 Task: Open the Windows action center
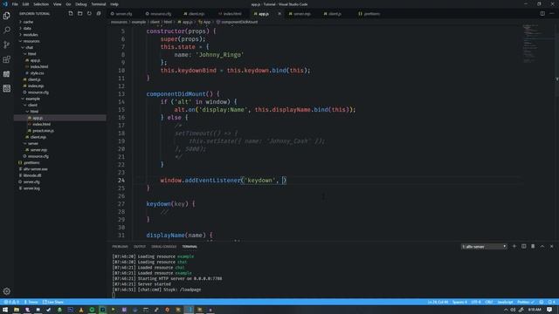(549, 310)
